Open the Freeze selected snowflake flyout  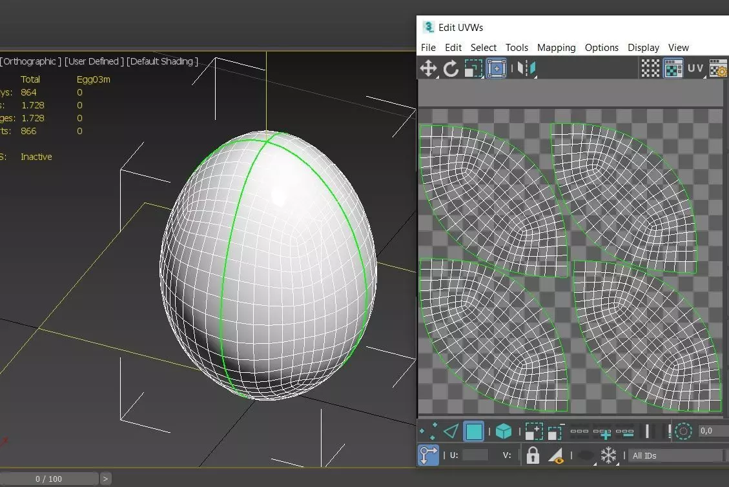point(608,455)
